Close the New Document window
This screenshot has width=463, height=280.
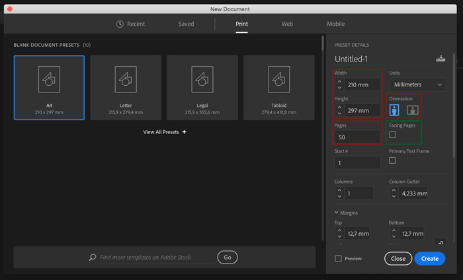point(10,9)
